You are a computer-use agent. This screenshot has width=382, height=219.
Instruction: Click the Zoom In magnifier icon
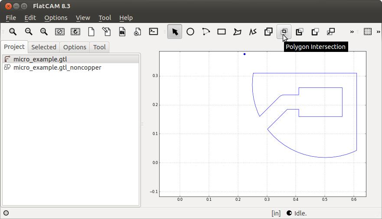coord(44,32)
